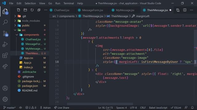Click the components breadcrumb segment
Screen dimensions: 197x110
(67, 16)
